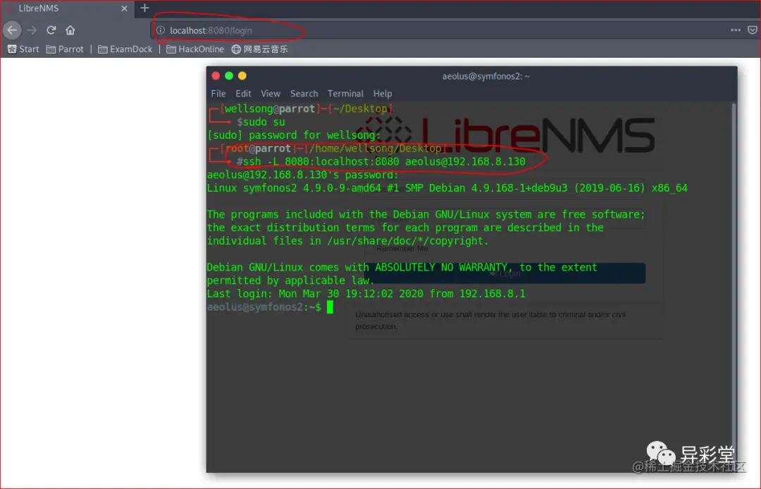Click the '[sudo] password for wellsong:' line

click(294, 135)
